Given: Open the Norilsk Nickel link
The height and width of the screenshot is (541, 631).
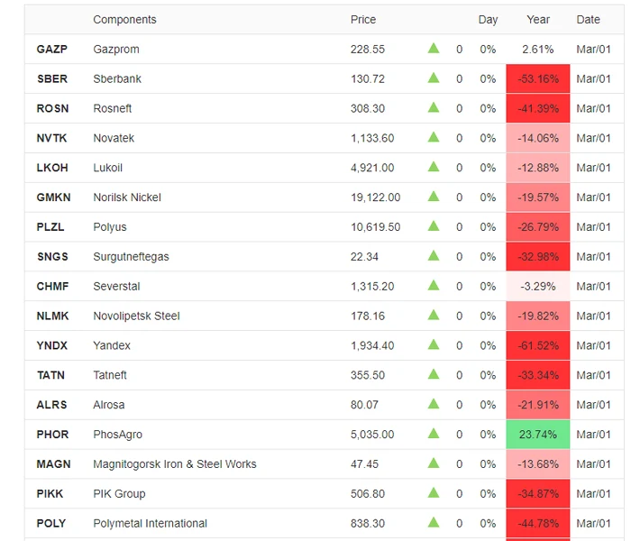Looking at the screenshot, I should [x=127, y=197].
